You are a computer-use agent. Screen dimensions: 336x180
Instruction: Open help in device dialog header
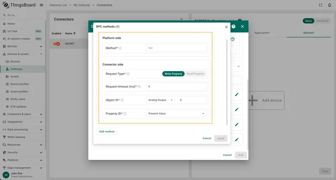pyautogui.click(x=234, y=26)
